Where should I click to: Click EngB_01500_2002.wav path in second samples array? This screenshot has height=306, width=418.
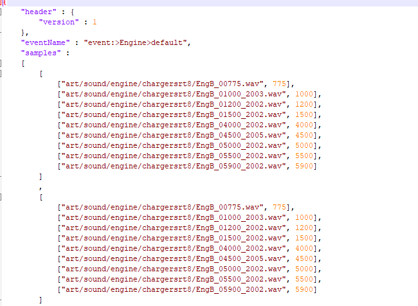tap(174, 239)
